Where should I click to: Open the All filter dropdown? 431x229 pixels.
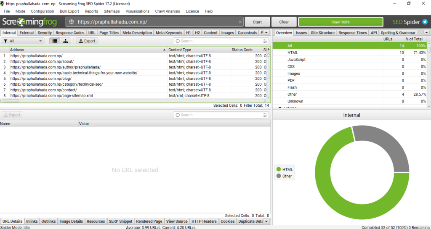coord(23,41)
